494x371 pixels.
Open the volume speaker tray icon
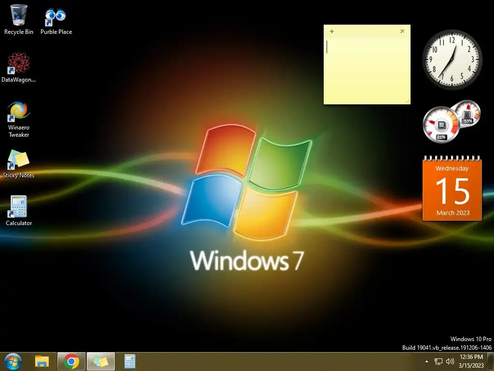(450, 361)
